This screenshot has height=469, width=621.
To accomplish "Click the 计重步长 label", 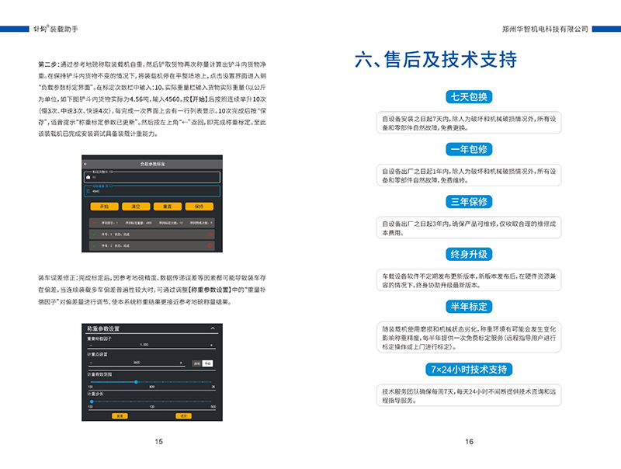I will click(95, 394).
